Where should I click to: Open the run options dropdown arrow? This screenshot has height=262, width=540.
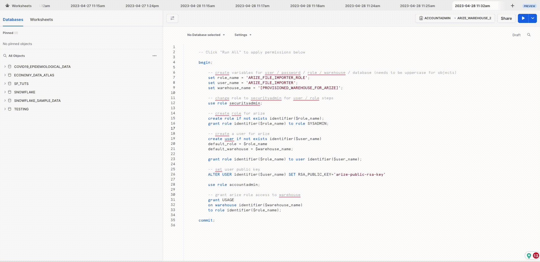pos(533,18)
